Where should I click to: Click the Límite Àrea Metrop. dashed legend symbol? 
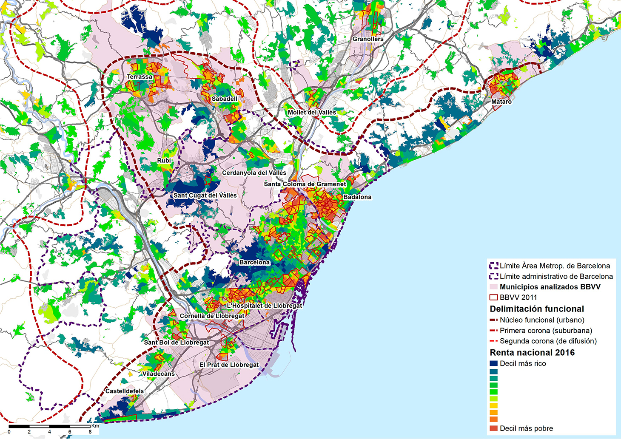click(x=494, y=266)
